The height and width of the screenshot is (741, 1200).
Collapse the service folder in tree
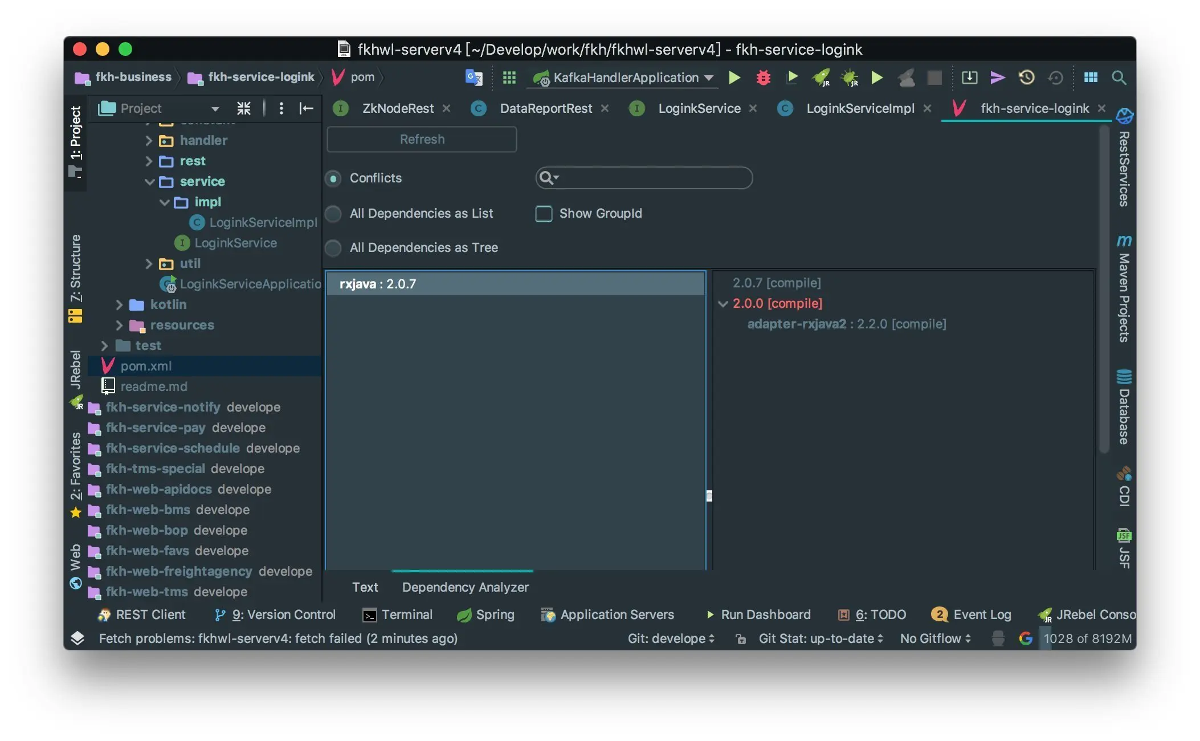149,182
